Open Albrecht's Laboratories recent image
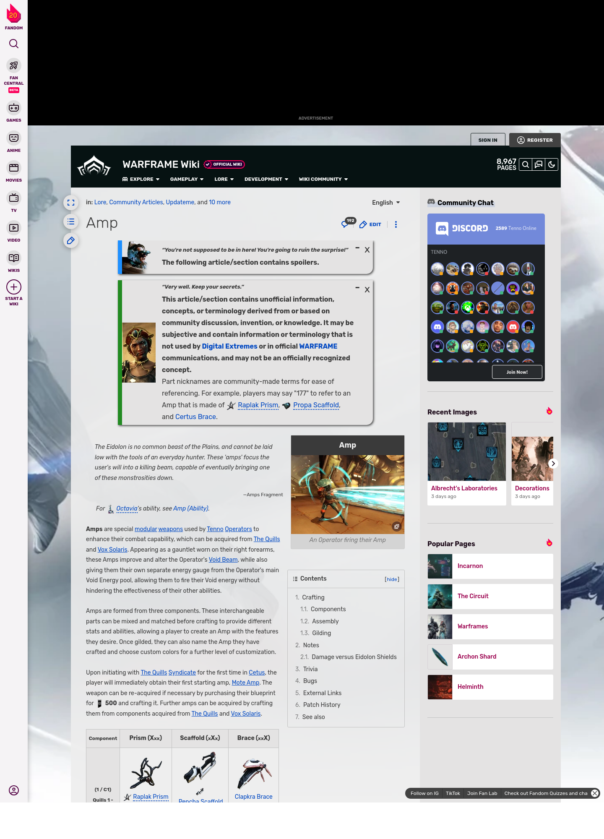This screenshot has width=604, height=839. pos(467,464)
